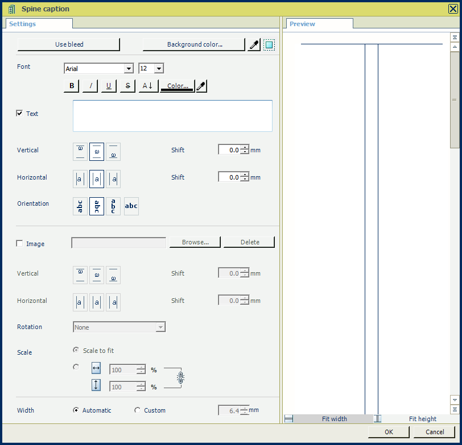
Task: Click the background color swatch
Action: [x=269, y=45]
